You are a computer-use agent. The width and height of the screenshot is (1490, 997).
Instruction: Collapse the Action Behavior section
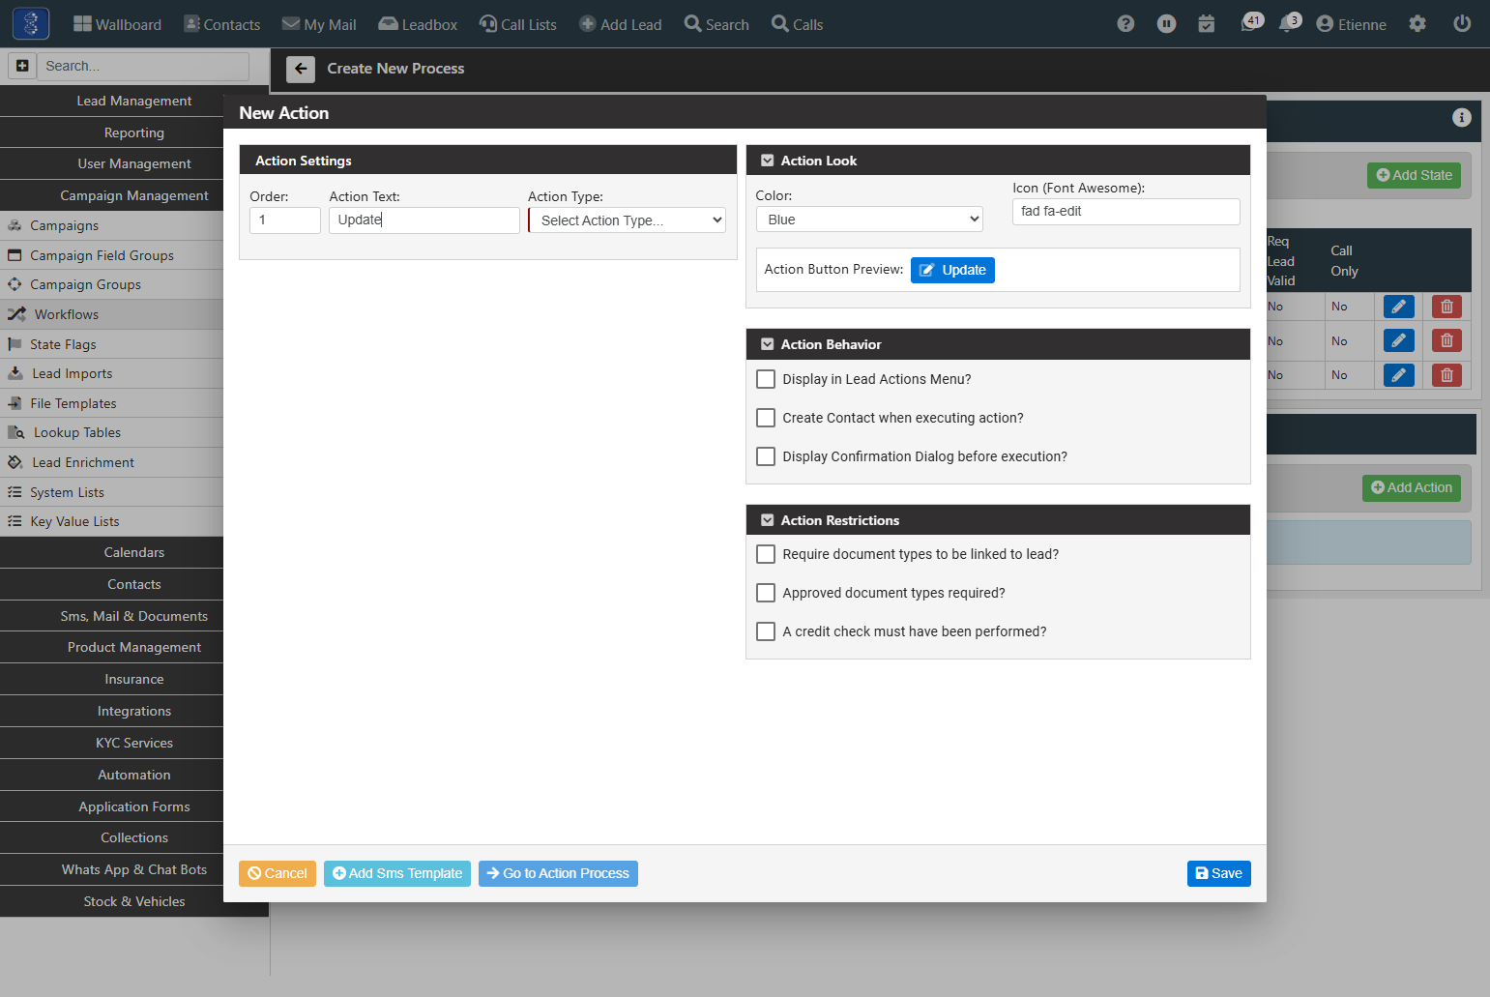pyautogui.click(x=768, y=344)
